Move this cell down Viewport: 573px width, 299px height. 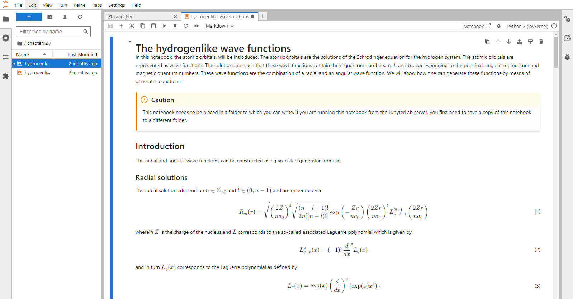(x=509, y=42)
